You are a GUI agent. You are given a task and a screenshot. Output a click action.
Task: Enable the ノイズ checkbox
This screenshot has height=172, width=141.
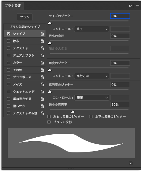8,84
